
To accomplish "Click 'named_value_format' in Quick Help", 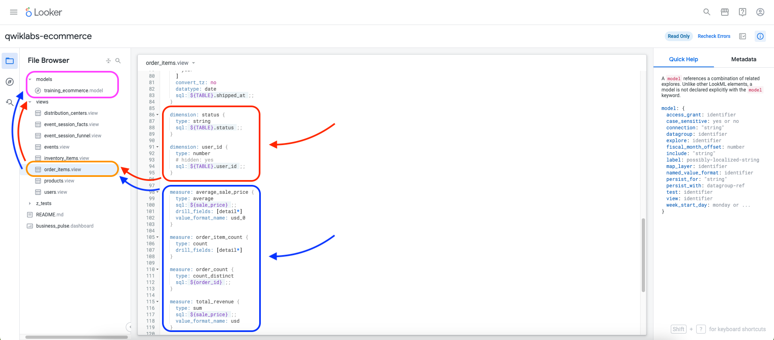I will pyautogui.click(x=692, y=173).
